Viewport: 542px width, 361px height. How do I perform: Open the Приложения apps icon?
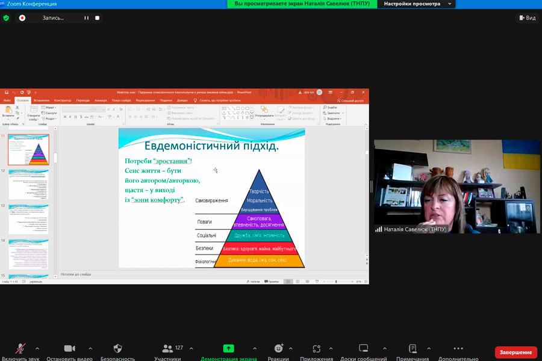tap(317, 349)
